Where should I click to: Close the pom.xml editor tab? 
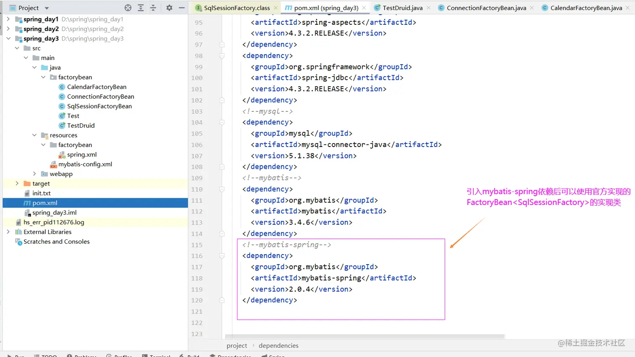pyautogui.click(x=364, y=8)
